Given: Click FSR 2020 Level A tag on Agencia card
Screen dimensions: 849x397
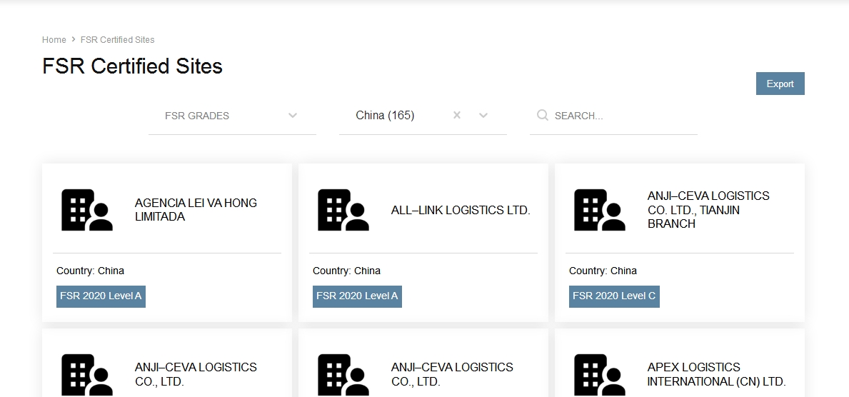Looking at the screenshot, I should click(x=101, y=296).
